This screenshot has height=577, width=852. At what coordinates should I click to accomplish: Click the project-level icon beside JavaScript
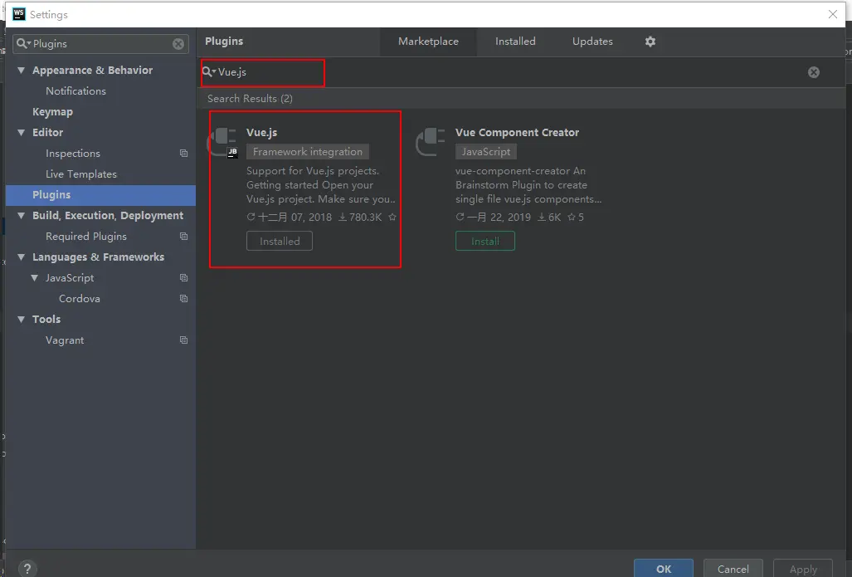click(183, 278)
